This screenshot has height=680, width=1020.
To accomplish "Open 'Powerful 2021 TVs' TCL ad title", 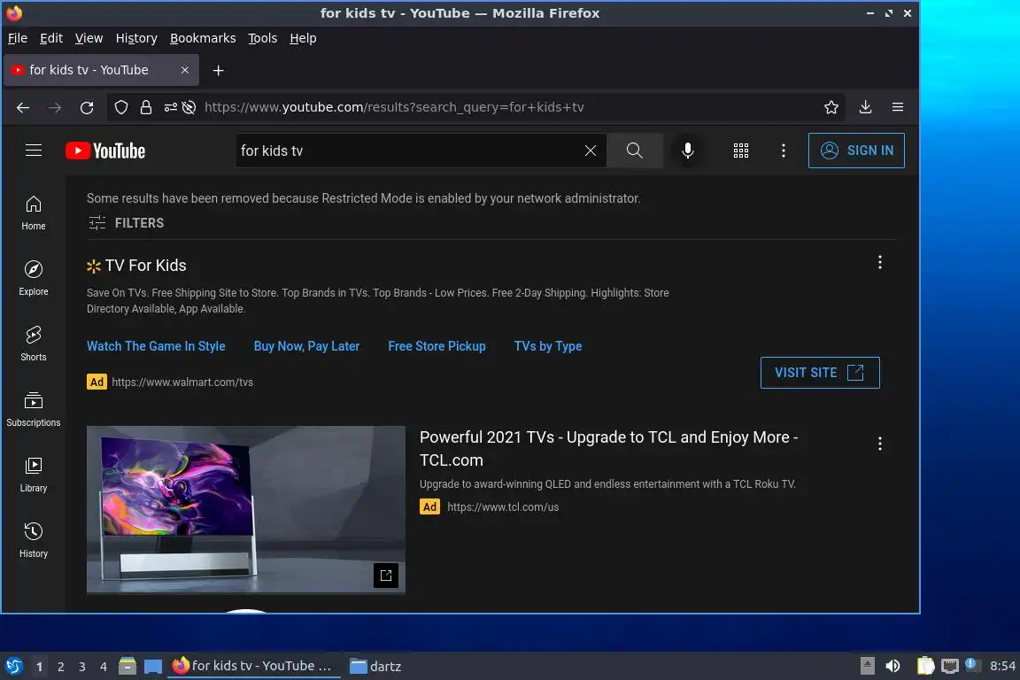I will (x=609, y=448).
